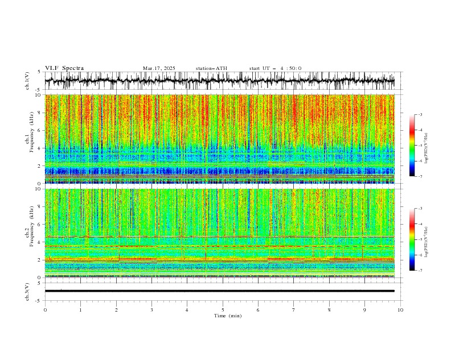Viewport: 451px width, 348px height.
Task: Click the 'station=ATH' label
Action: tap(211, 68)
